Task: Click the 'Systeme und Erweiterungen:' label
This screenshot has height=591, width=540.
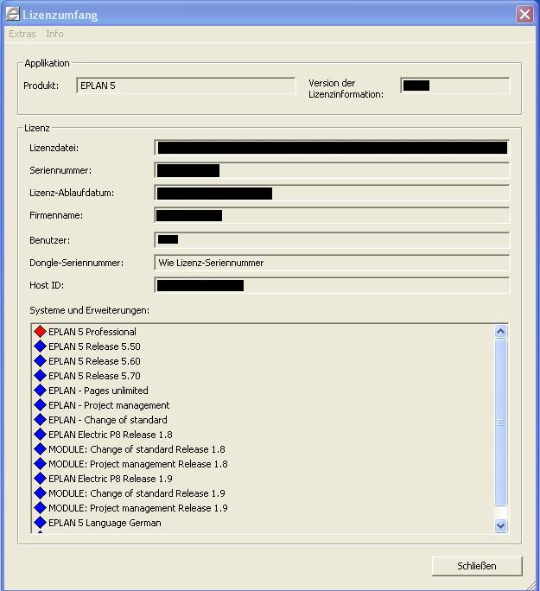Action: 89,310
